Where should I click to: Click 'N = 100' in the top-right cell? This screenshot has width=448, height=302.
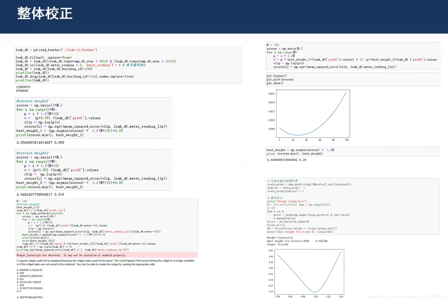coord(273,45)
